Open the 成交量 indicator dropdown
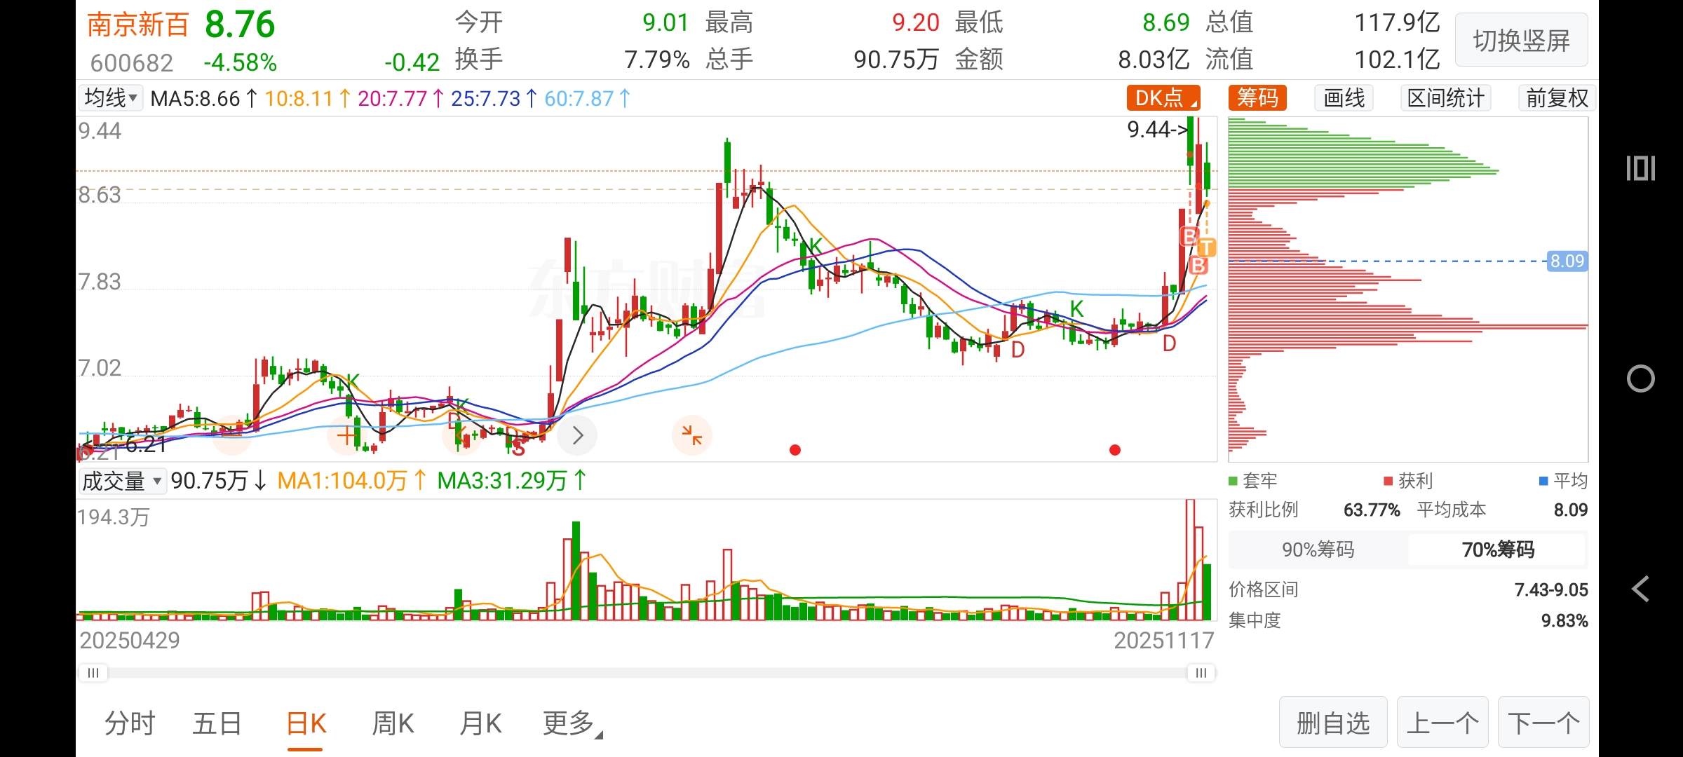1683x757 pixels. [122, 481]
